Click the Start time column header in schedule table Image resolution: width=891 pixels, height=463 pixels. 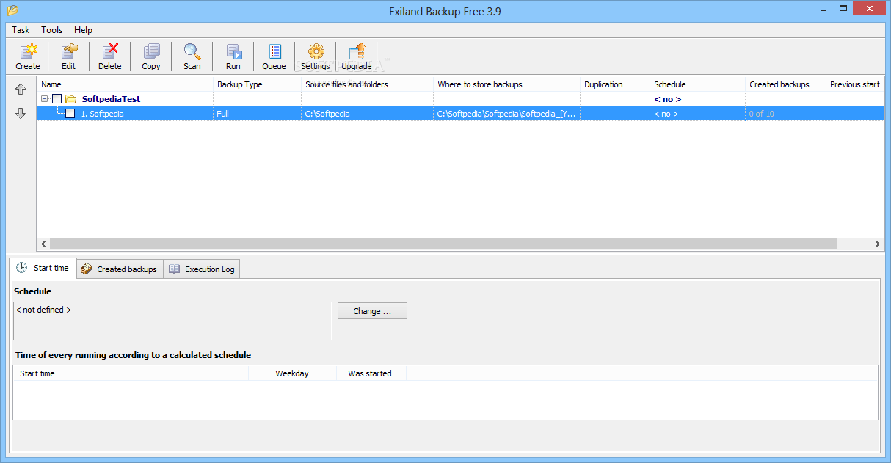131,373
